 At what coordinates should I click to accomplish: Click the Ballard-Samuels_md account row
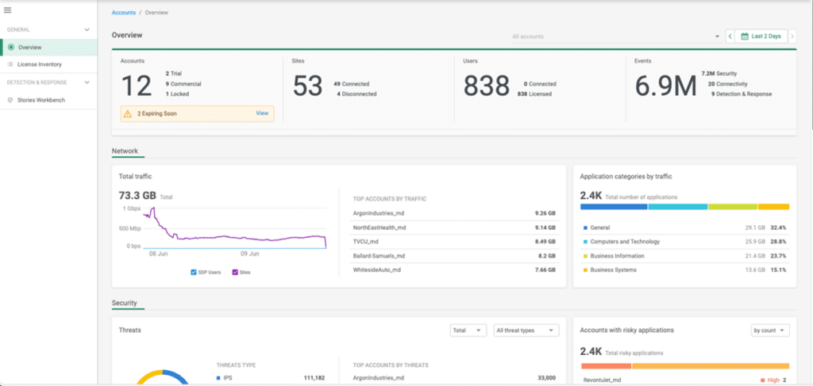pos(453,255)
